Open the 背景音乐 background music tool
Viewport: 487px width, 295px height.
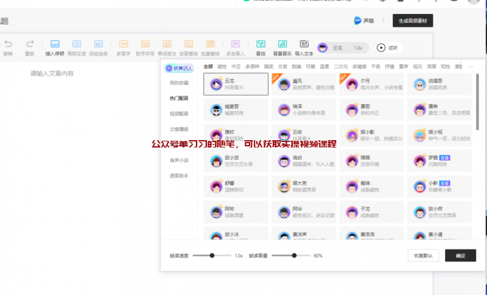[282, 44]
